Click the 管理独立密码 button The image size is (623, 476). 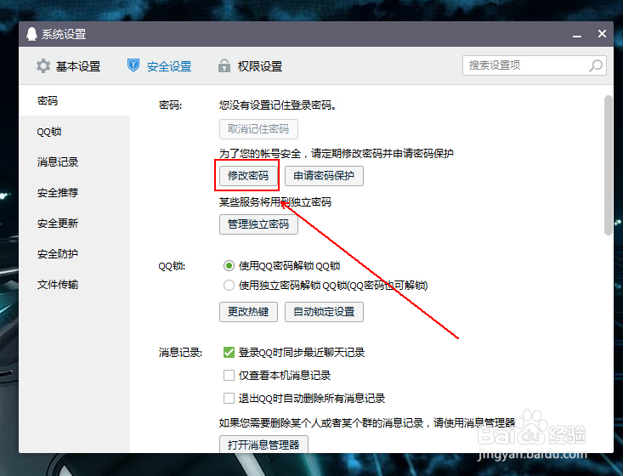(x=258, y=224)
